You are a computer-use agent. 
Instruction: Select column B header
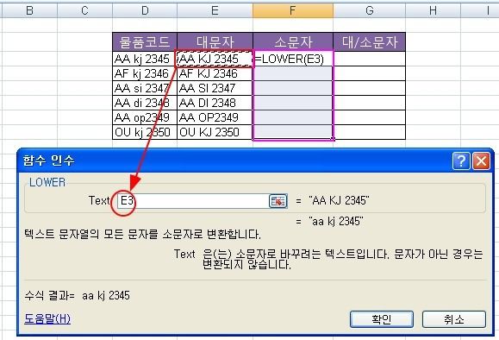29,10
